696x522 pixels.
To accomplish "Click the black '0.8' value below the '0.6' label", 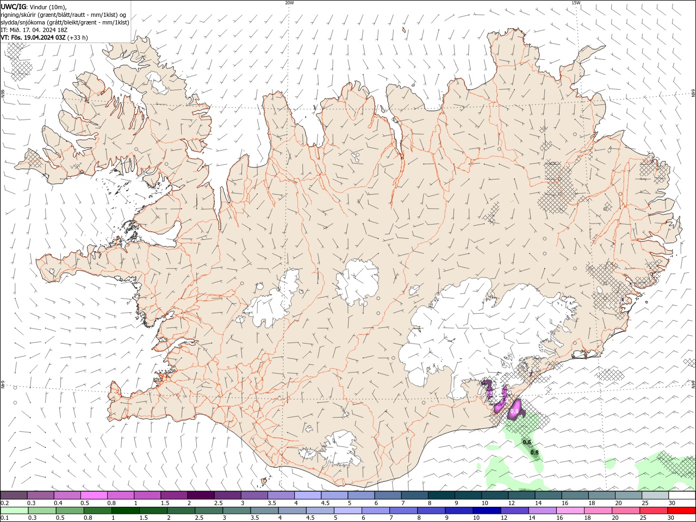I will pyautogui.click(x=535, y=452).
